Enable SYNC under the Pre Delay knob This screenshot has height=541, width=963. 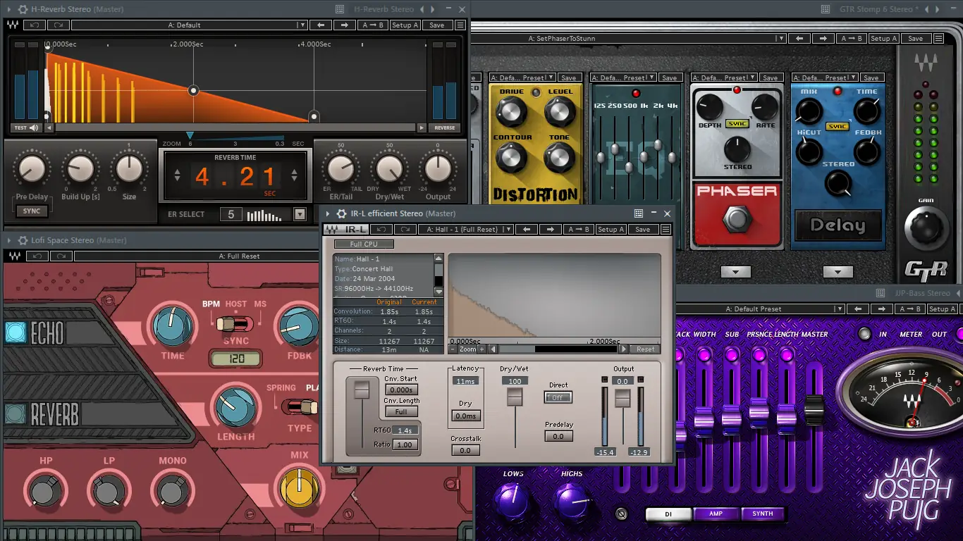pos(31,211)
